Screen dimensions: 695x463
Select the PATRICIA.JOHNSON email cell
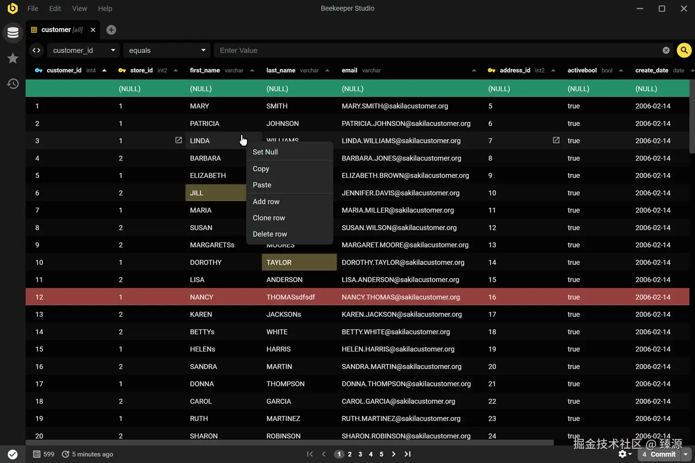click(410, 123)
